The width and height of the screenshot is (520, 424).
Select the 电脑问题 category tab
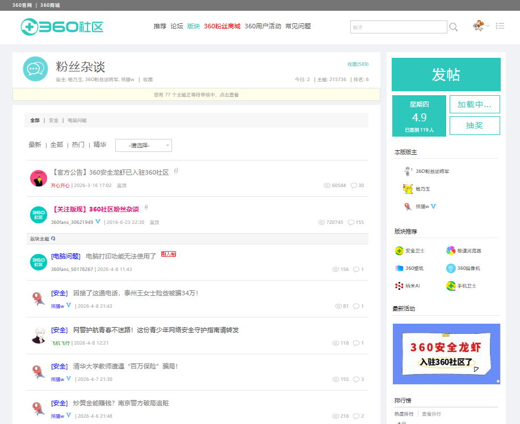[77, 120]
